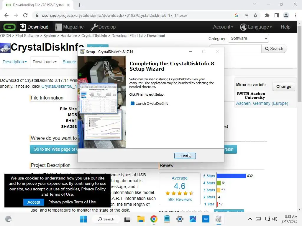Minimize the CrystalDiskInfo Setup dialog
This screenshot has width=302, height=226.
point(191,52)
